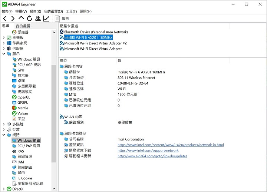Select Intel(R) Wi-Fi 6 AX201 160MHz adapter
The height and width of the screenshot is (192, 267).
click(x=86, y=37)
